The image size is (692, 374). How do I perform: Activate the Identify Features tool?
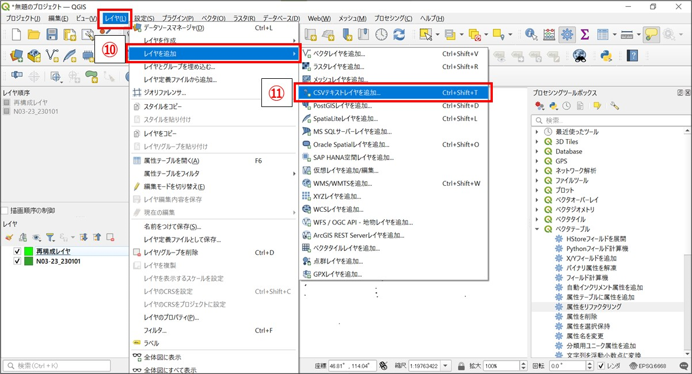pos(531,35)
